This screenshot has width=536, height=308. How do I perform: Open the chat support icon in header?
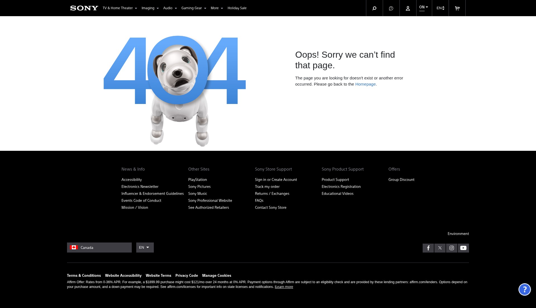click(x=391, y=8)
